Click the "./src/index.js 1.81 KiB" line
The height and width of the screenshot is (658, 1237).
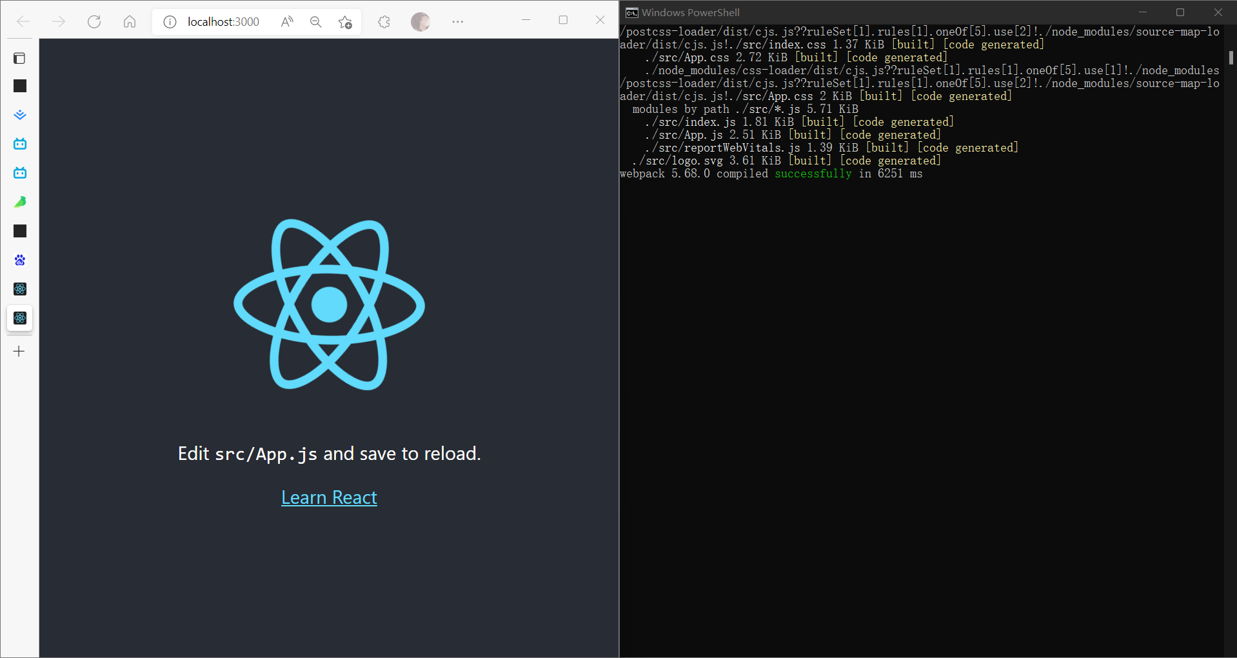click(800, 122)
